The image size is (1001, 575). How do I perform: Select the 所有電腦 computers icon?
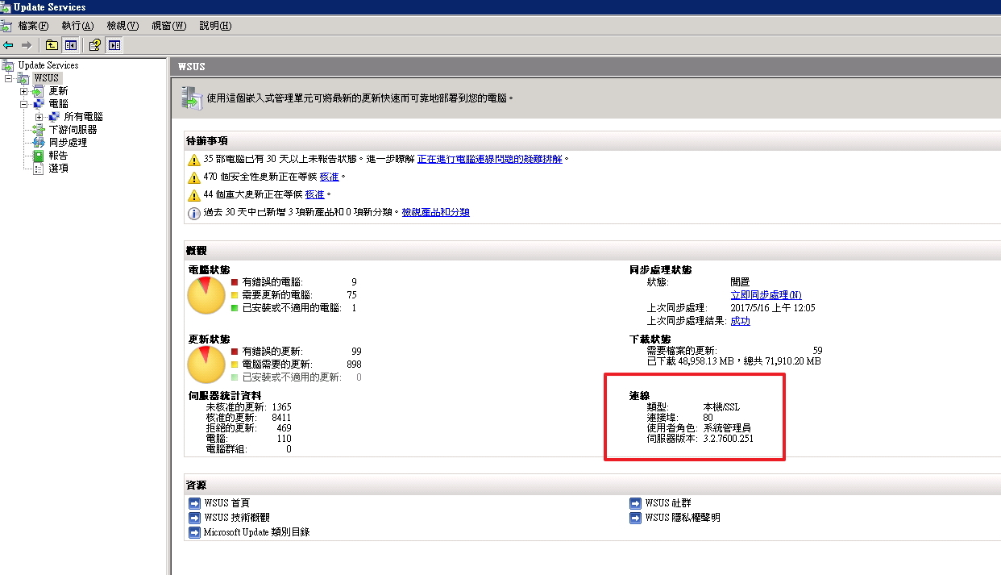pos(54,117)
